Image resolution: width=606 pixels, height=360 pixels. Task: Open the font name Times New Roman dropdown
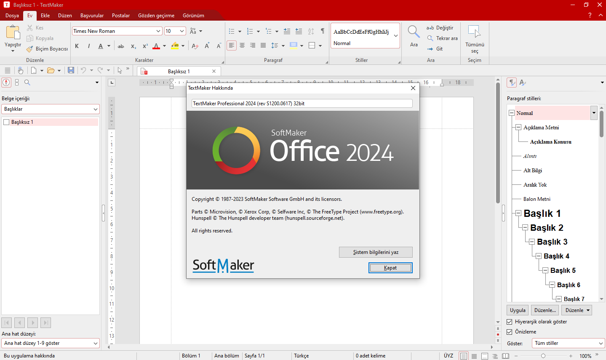pyautogui.click(x=158, y=31)
